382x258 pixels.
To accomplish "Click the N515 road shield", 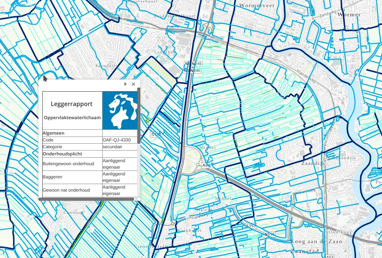I will 269,234.
